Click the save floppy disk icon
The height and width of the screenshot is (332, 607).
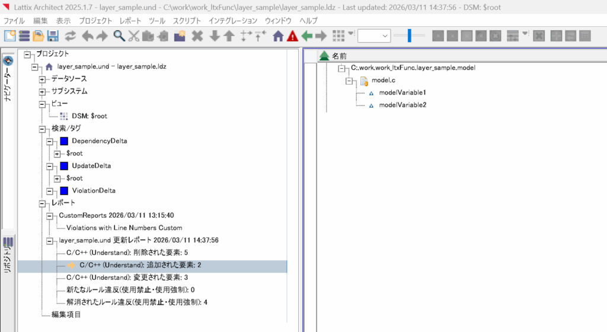[53, 36]
